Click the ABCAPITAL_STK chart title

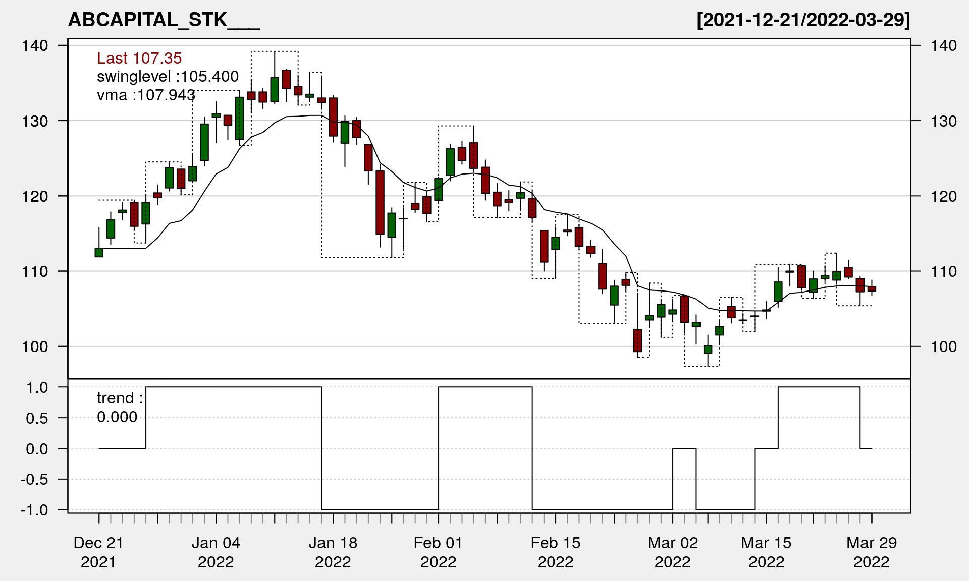coord(163,20)
